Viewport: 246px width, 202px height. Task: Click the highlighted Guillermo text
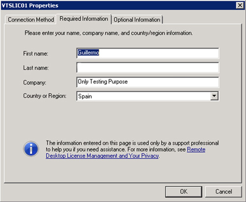point(89,53)
